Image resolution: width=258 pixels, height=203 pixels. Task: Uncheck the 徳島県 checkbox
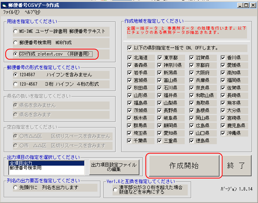[x=192, y=141]
